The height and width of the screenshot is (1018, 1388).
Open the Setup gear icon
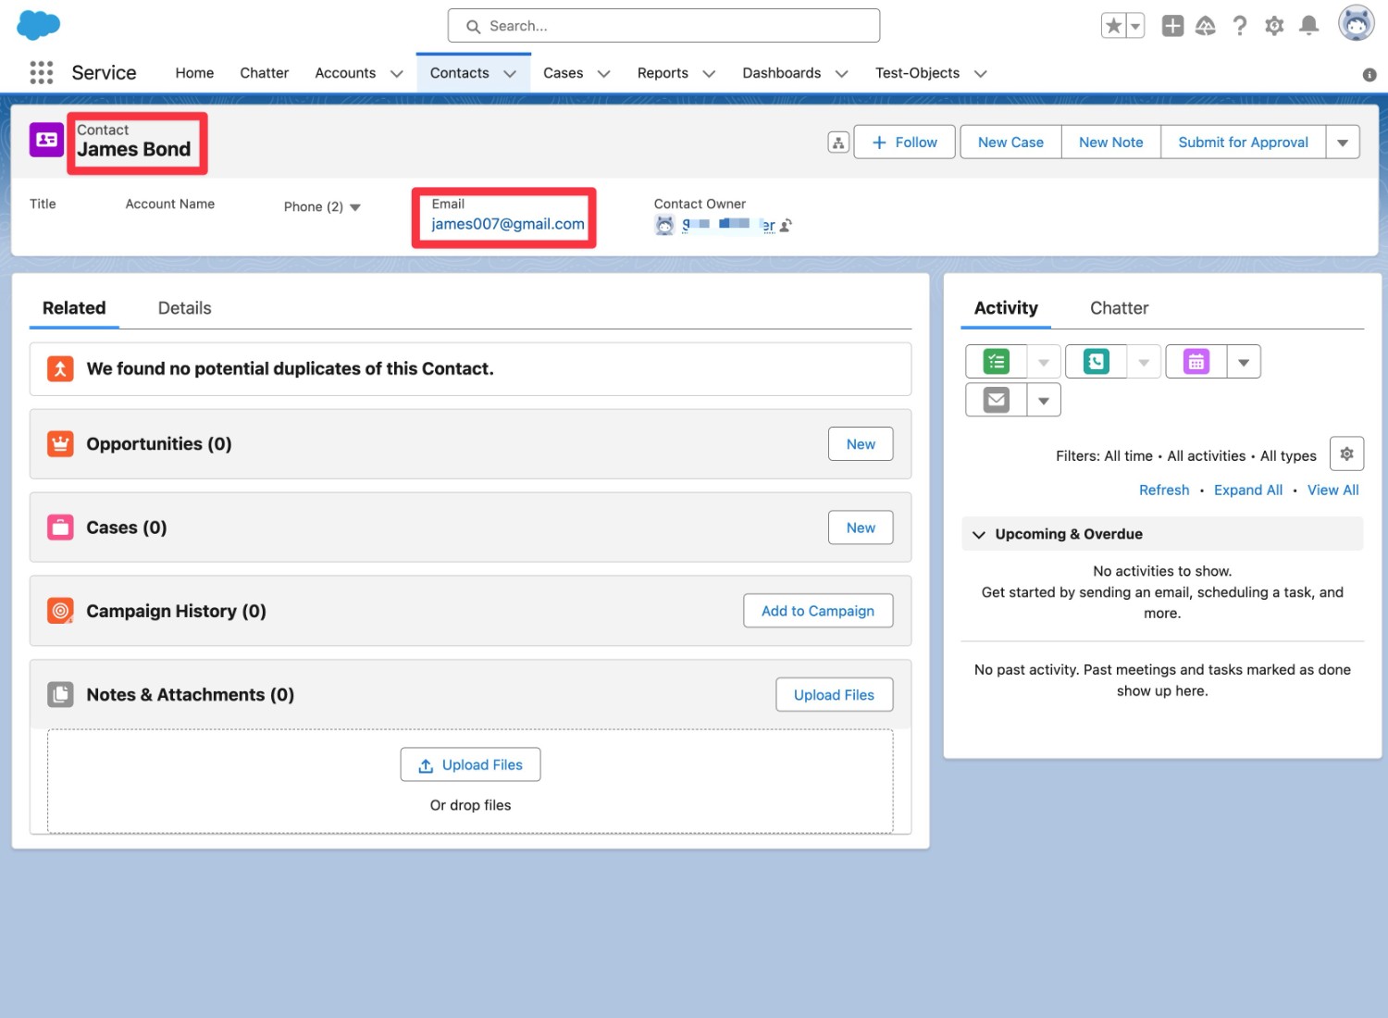tap(1274, 26)
